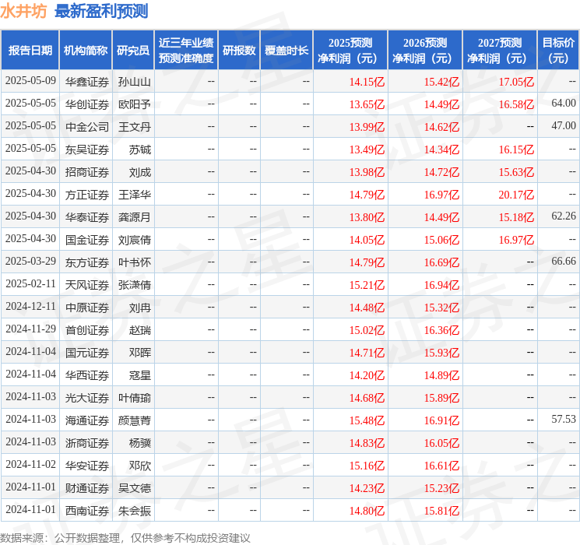Select the 机构简称 column header
The width and height of the screenshot is (580, 545).
pyautogui.click(x=86, y=50)
